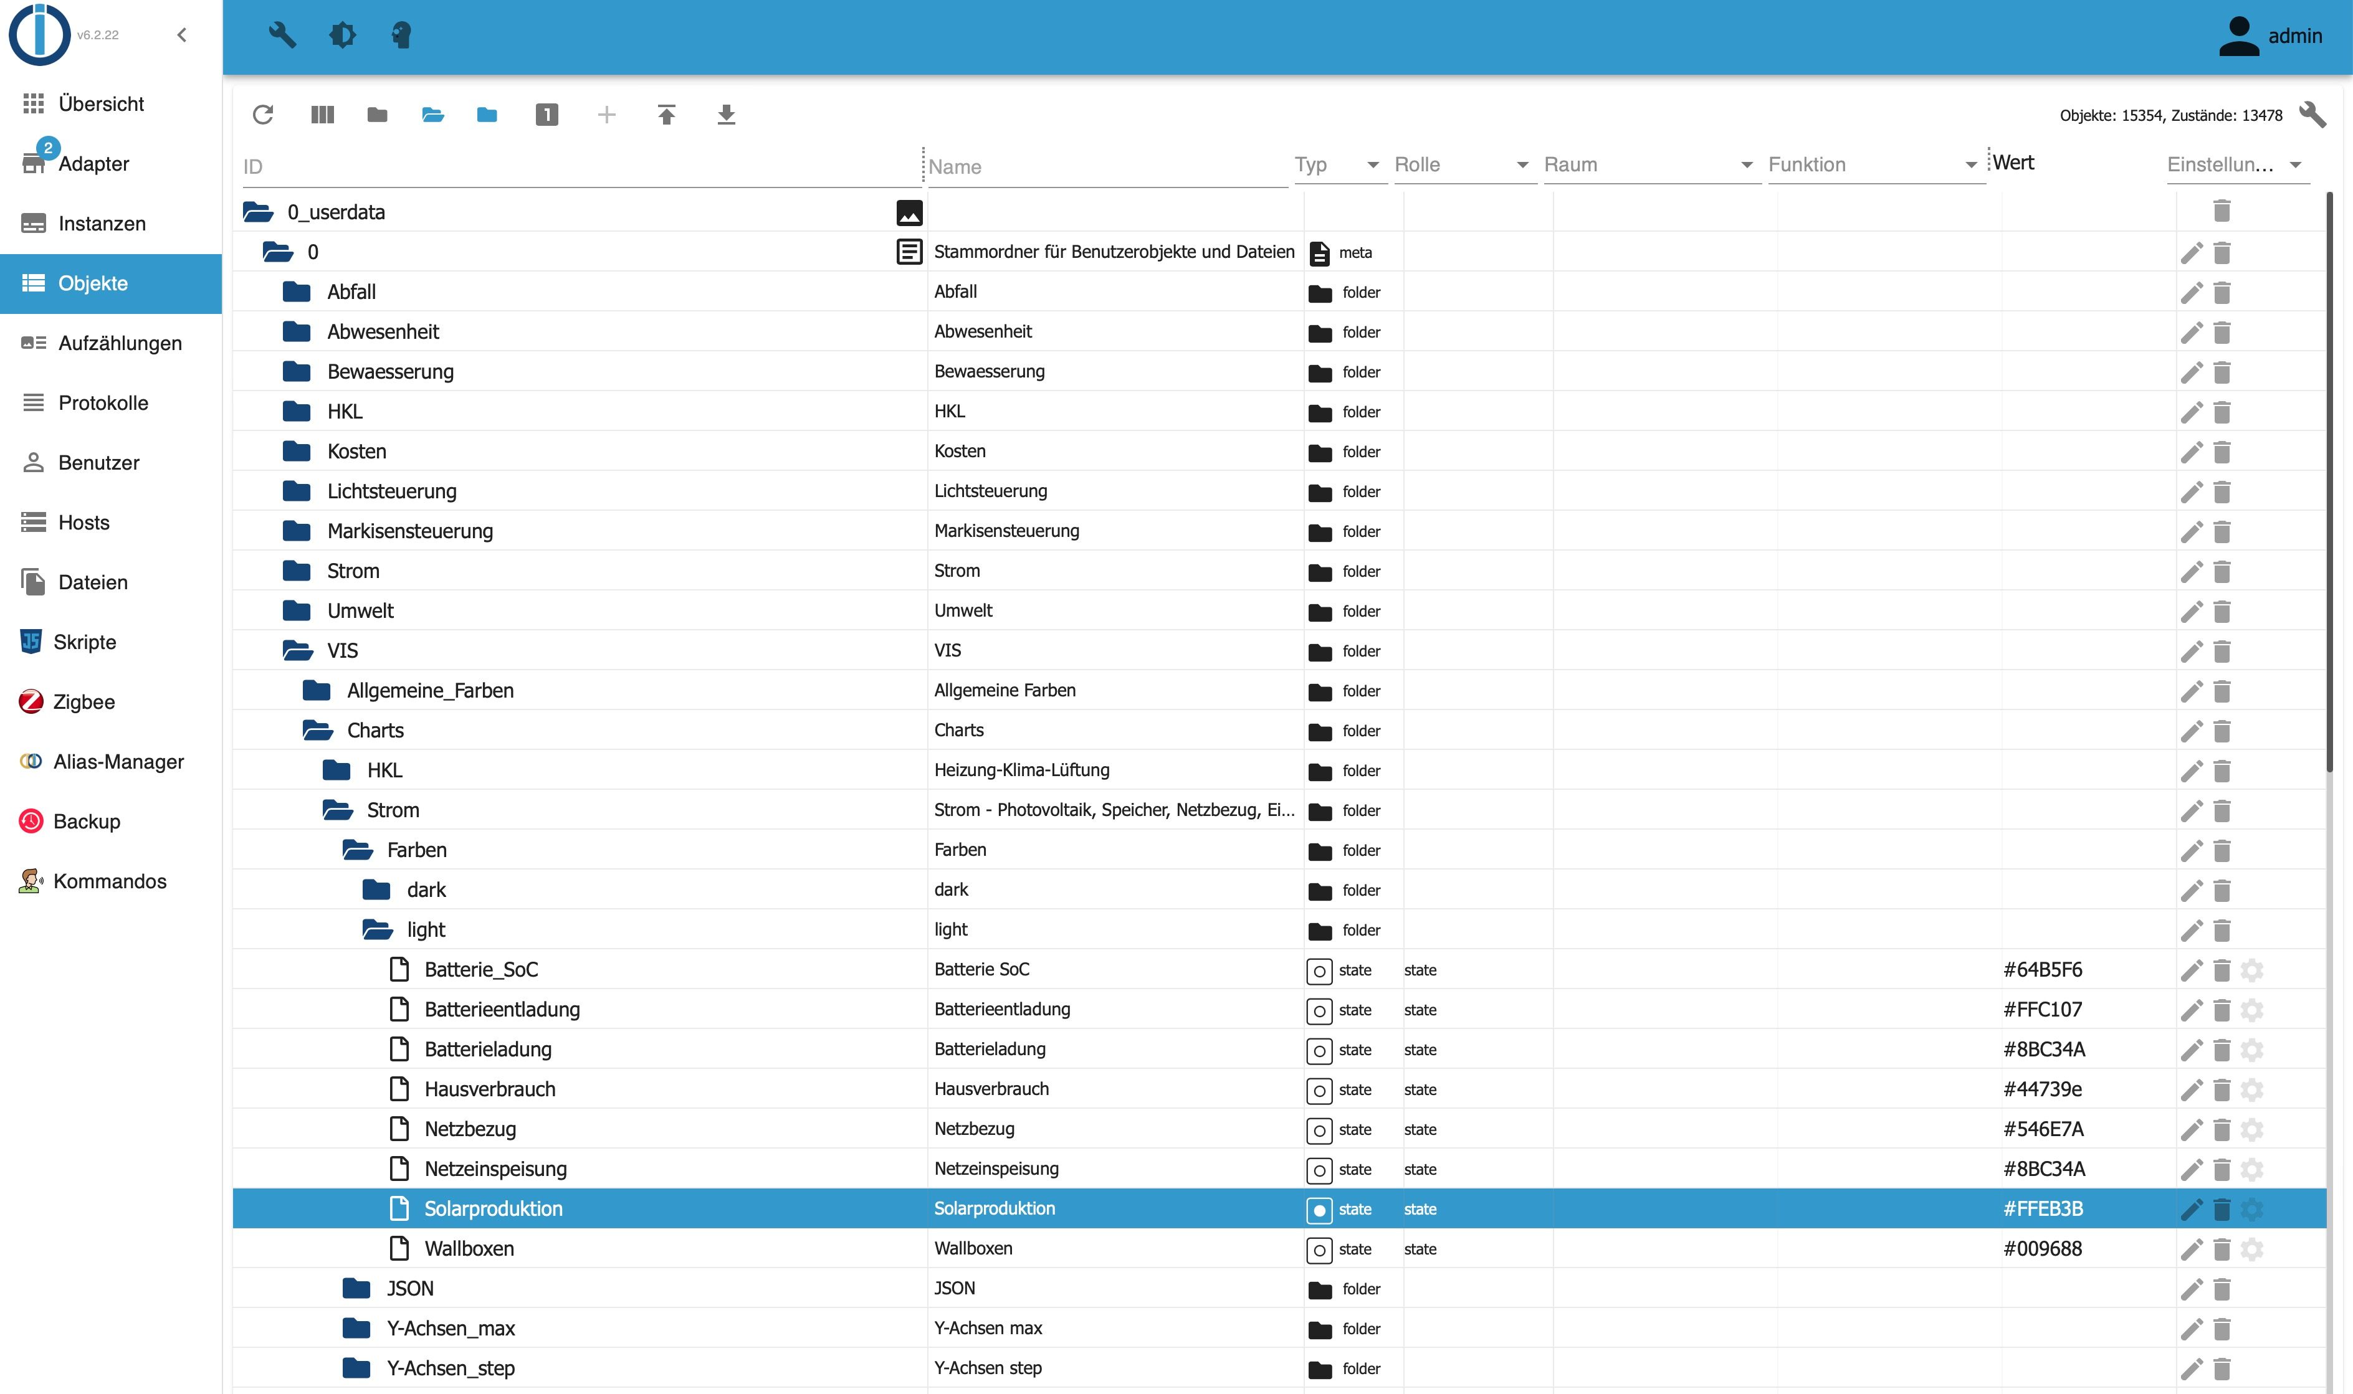This screenshot has width=2353, height=1394.
Task: Edit the Kosten folder
Action: tap(2192, 452)
